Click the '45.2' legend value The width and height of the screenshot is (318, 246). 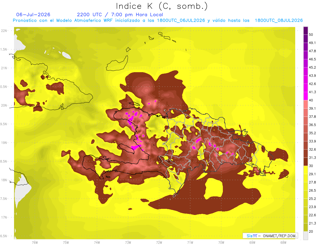[x=312, y=67]
